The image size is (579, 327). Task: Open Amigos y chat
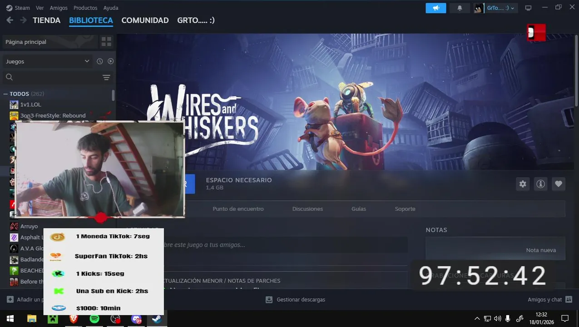point(549,300)
